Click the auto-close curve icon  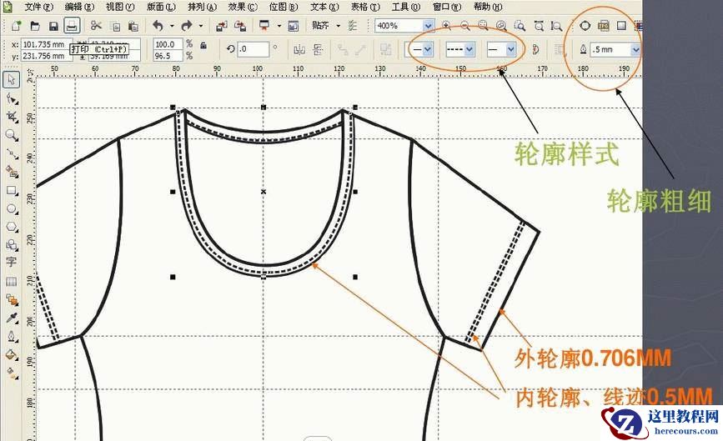(x=535, y=49)
